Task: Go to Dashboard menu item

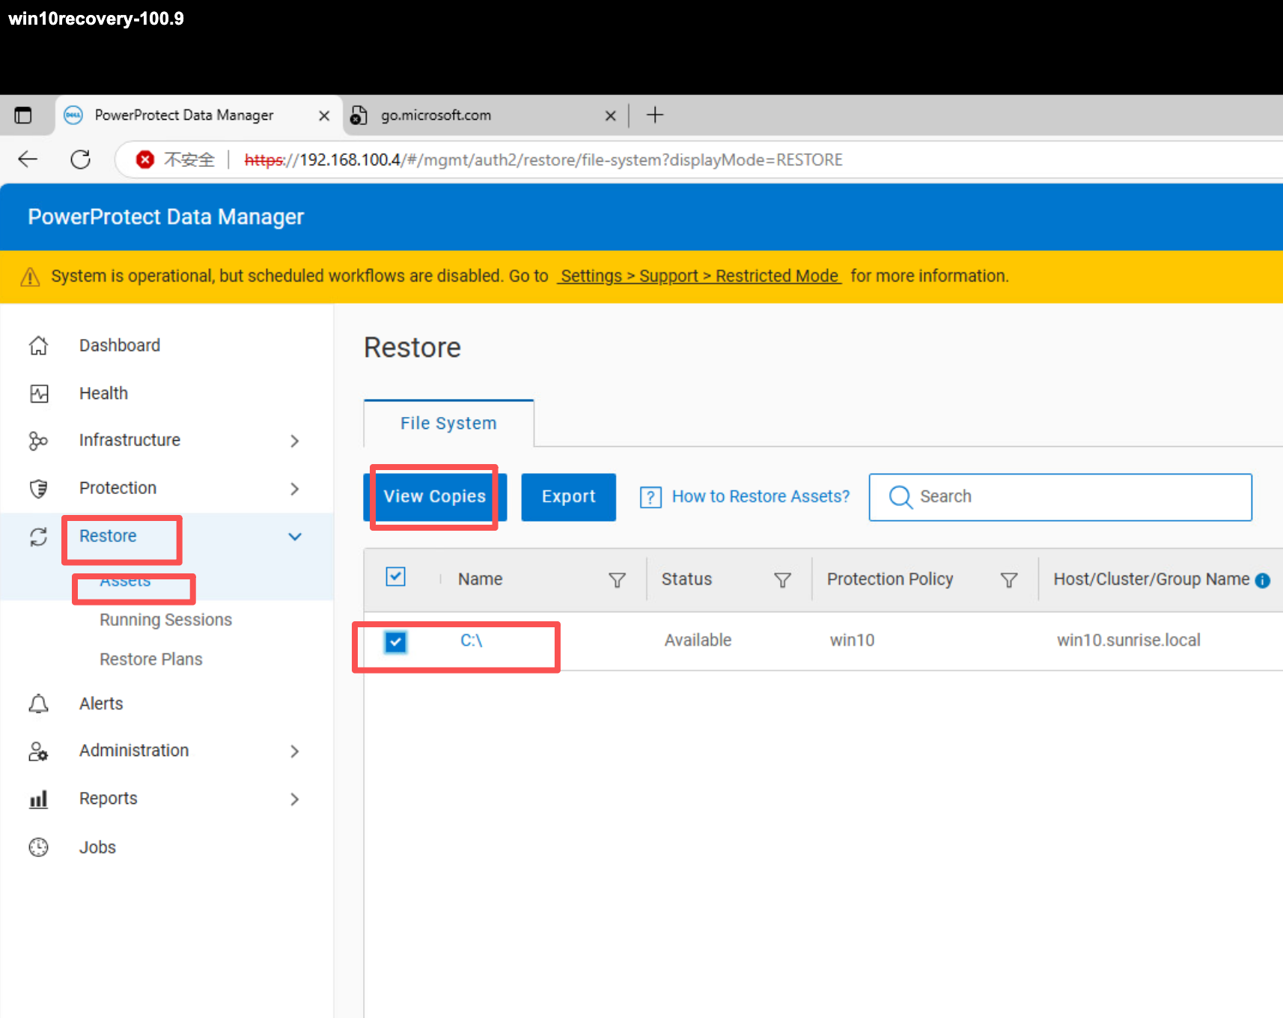Action: point(120,346)
